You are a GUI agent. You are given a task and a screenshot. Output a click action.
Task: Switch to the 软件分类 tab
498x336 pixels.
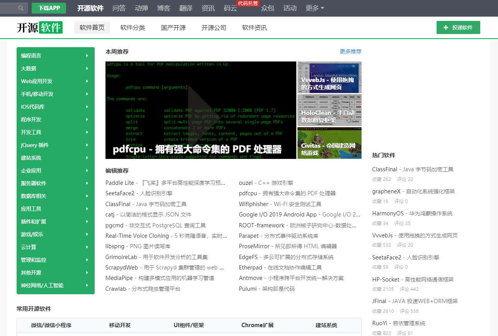pyautogui.click(x=133, y=27)
